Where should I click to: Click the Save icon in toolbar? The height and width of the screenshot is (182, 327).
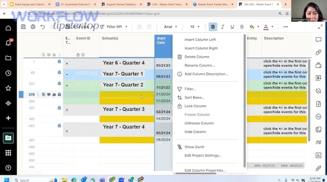coord(23,27)
